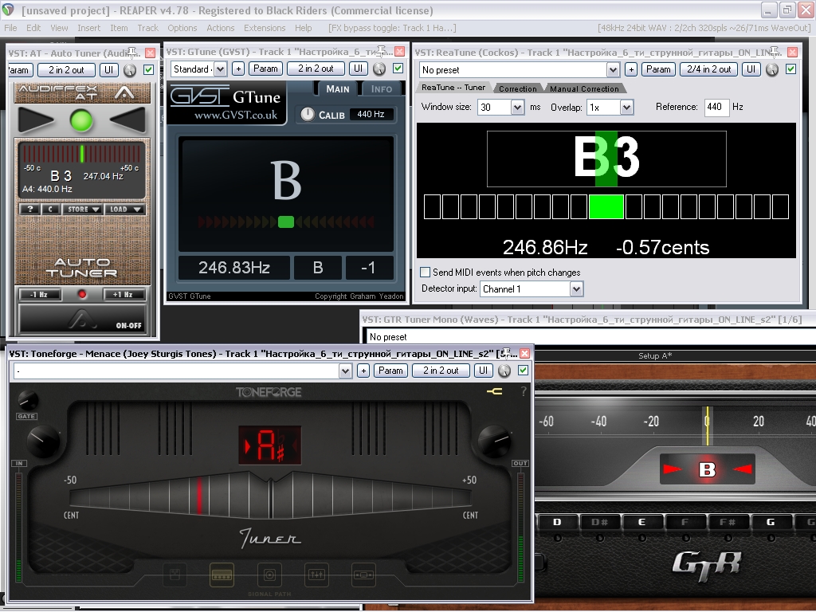Image resolution: width=816 pixels, height=612 pixels.
Task: Click the plus button in GTune header
Action: [x=238, y=69]
